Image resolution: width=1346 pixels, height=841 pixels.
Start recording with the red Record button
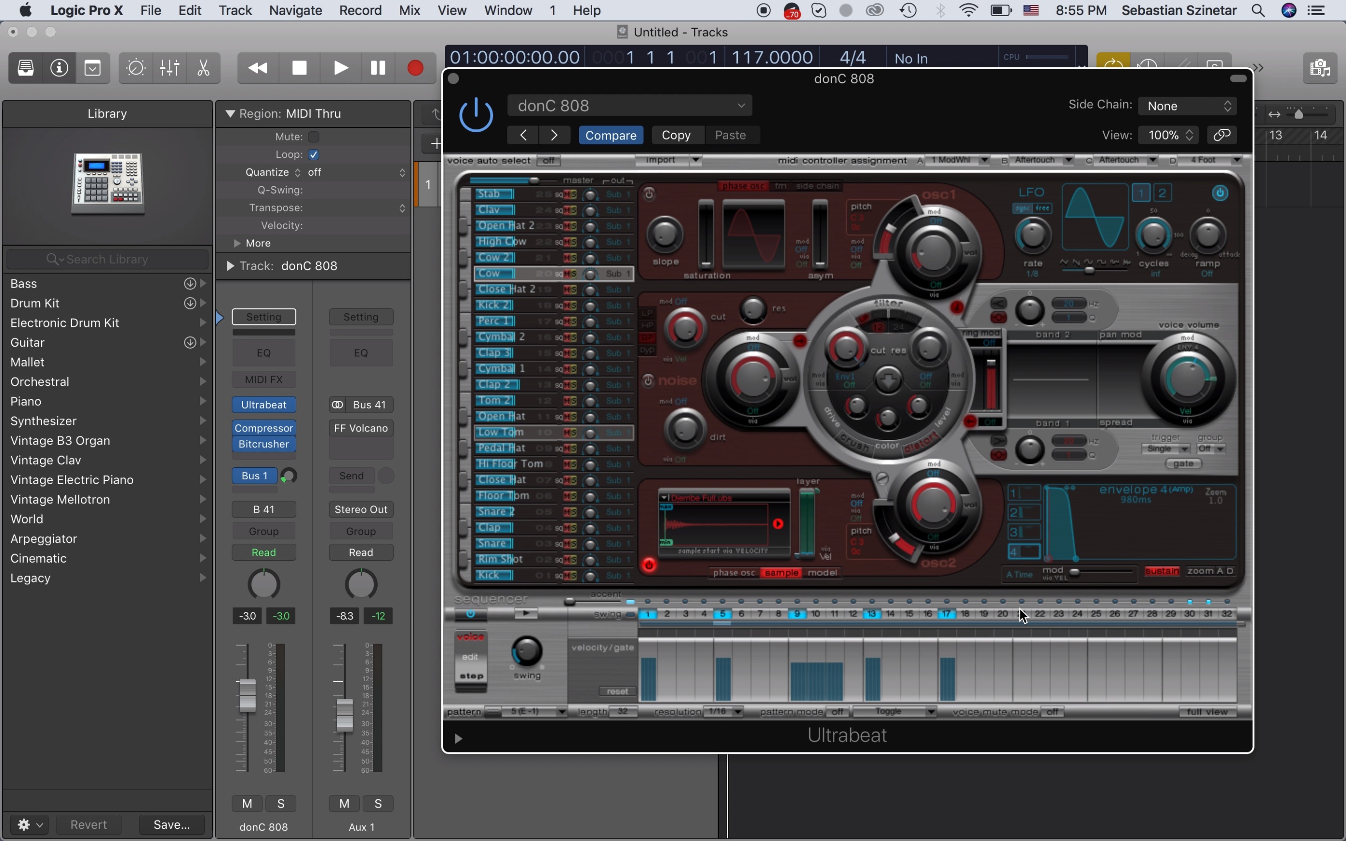pyautogui.click(x=415, y=68)
